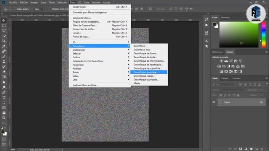Toggle lock transparent pixels icon

pos(221,95)
